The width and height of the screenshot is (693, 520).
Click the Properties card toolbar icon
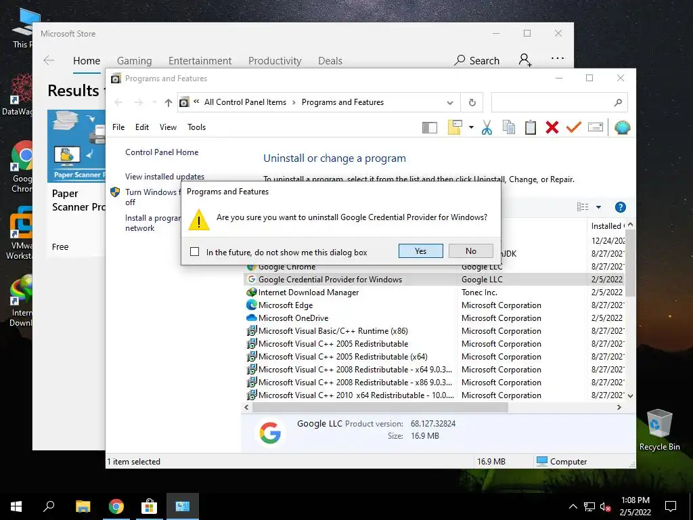click(x=596, y=127)
